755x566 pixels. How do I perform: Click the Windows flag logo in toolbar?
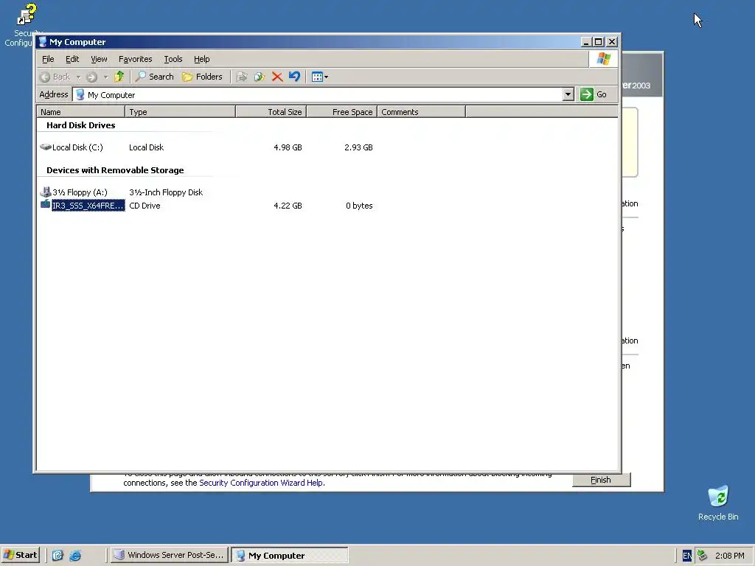(x=603, y=59)
